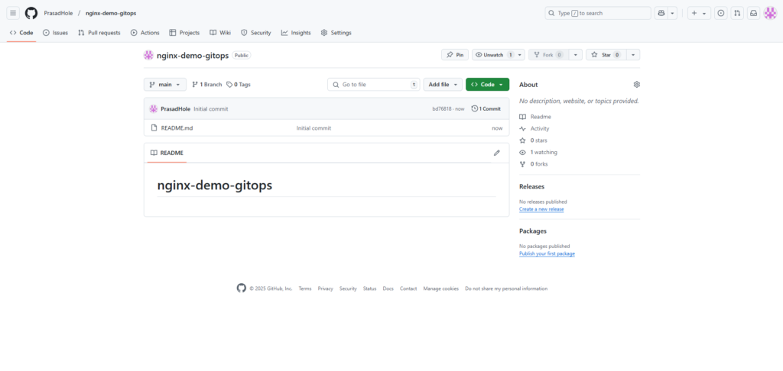Open the footer Contact link
This screenshot has width=783, height=371.
[408, 289]
